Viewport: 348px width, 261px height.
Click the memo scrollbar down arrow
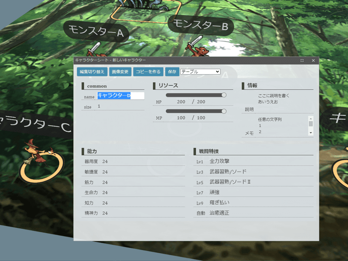pos(311,133)
